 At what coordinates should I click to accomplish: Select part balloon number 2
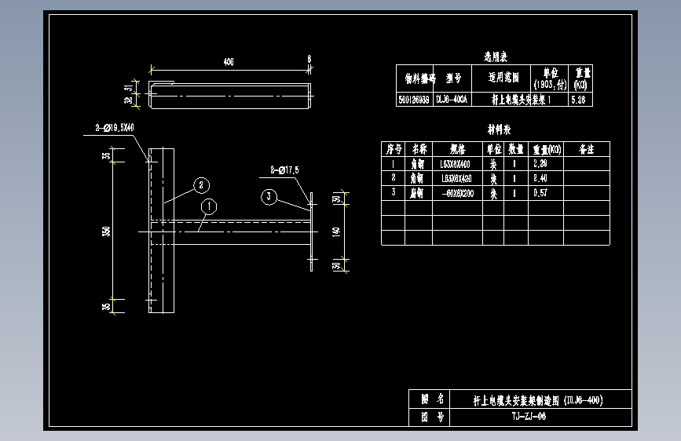(x=201, y=185)
